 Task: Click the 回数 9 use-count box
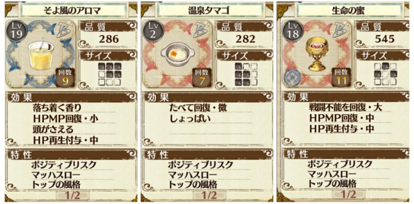click(x=65, y=77)
